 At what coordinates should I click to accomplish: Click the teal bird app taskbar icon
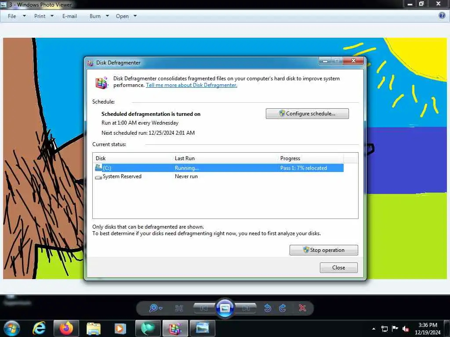pos(148,328)
